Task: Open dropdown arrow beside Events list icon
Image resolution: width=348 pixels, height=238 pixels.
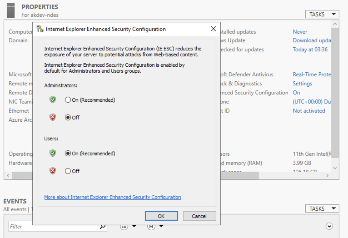Action: pyautogui.click(x=134, y=226)
